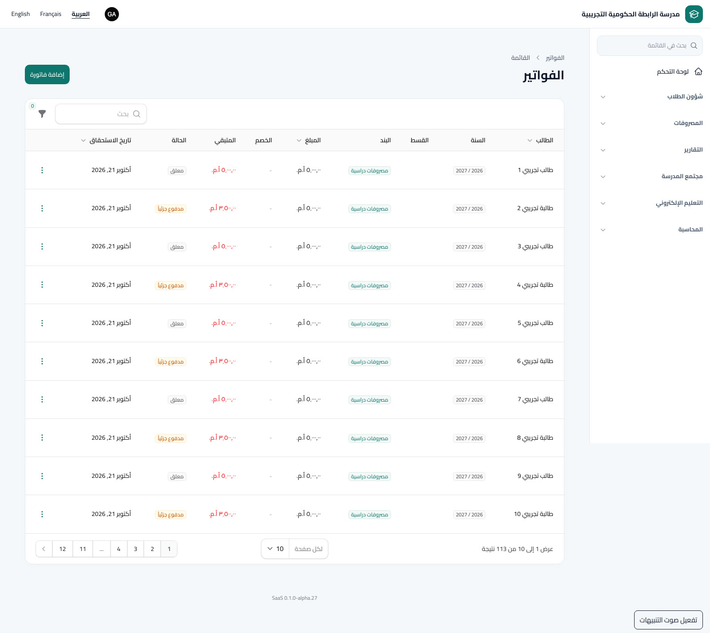Open row actions for طالبة تجريبي 6
This screenshot has height=633, width=710.
point(42,361)
